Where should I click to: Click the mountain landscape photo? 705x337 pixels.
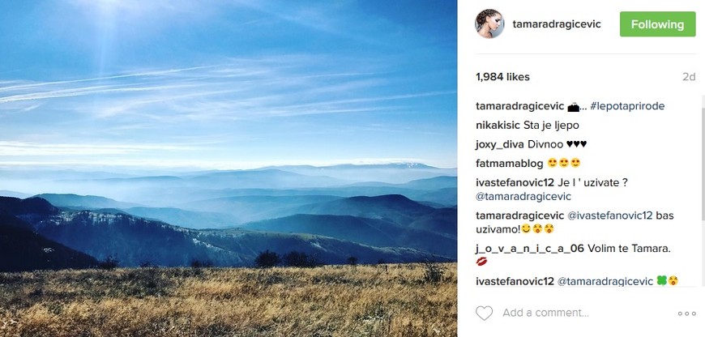click(x=229, y=168)
